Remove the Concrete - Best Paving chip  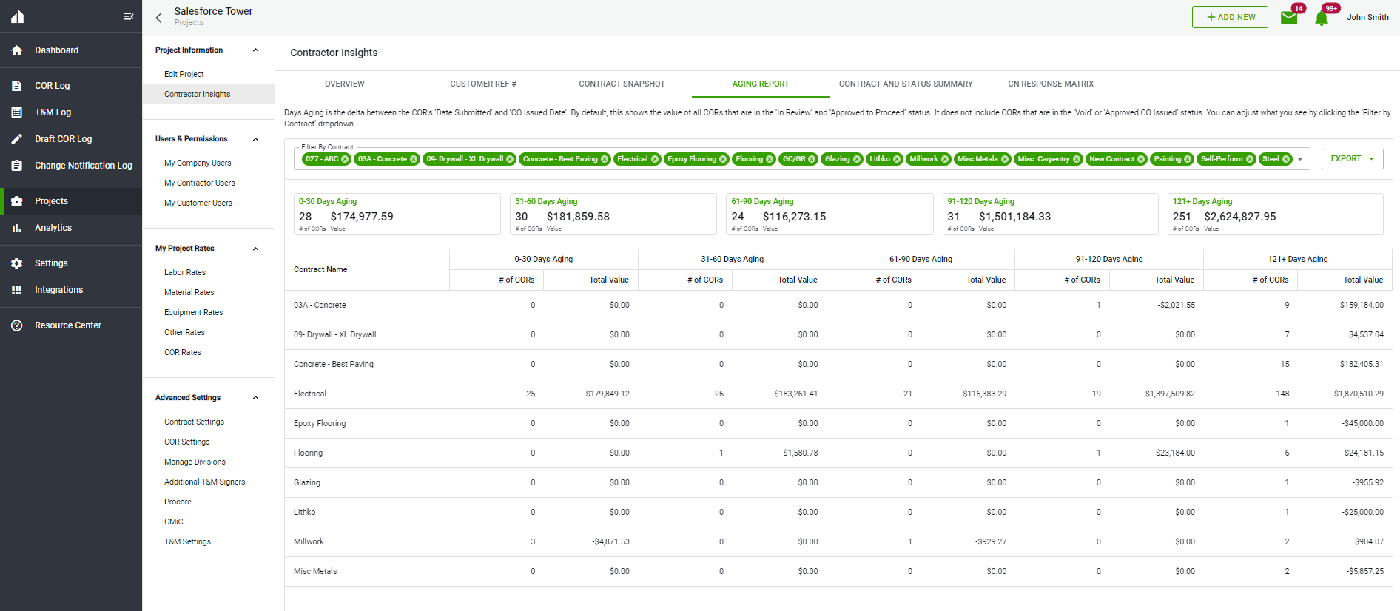[x=605, y=159]
